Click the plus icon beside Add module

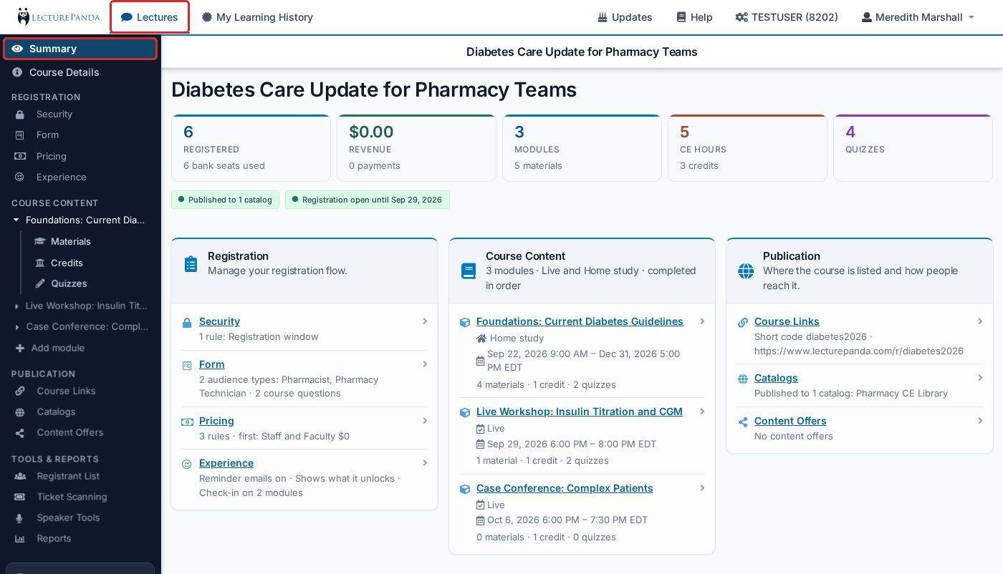point(20,349)
